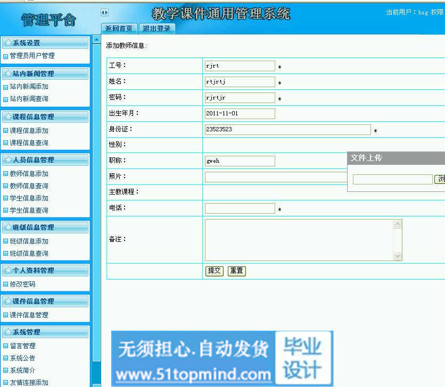The image size is (445, 387).
Task: Collapse 系统设置 section header
Action: tap(45, 43)
